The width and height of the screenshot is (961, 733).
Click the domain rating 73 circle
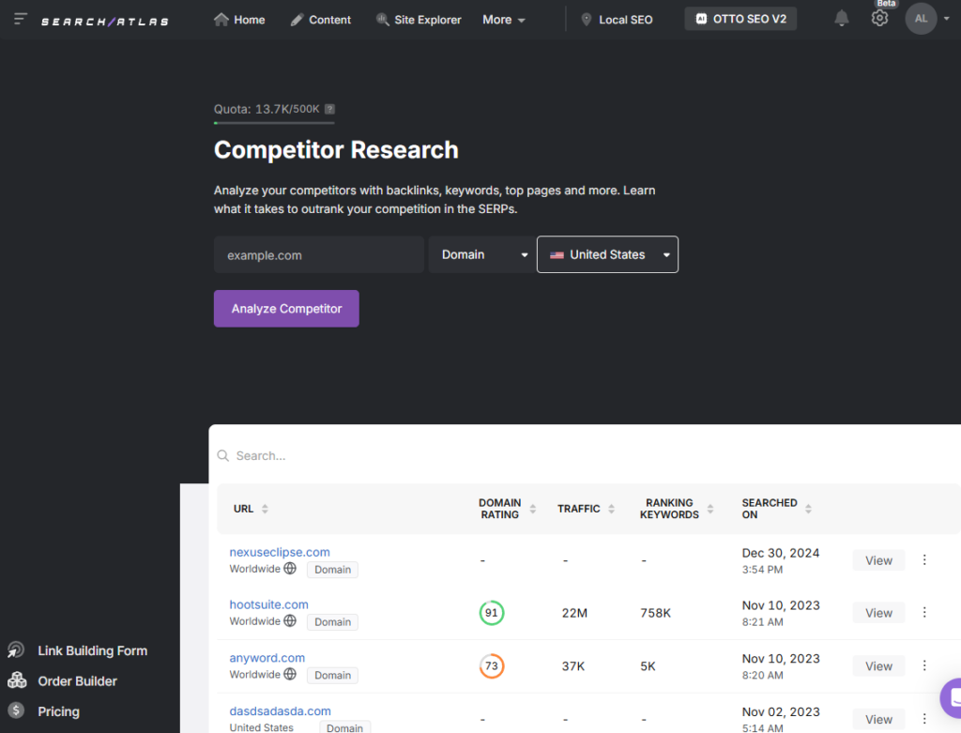coord(492,666)
